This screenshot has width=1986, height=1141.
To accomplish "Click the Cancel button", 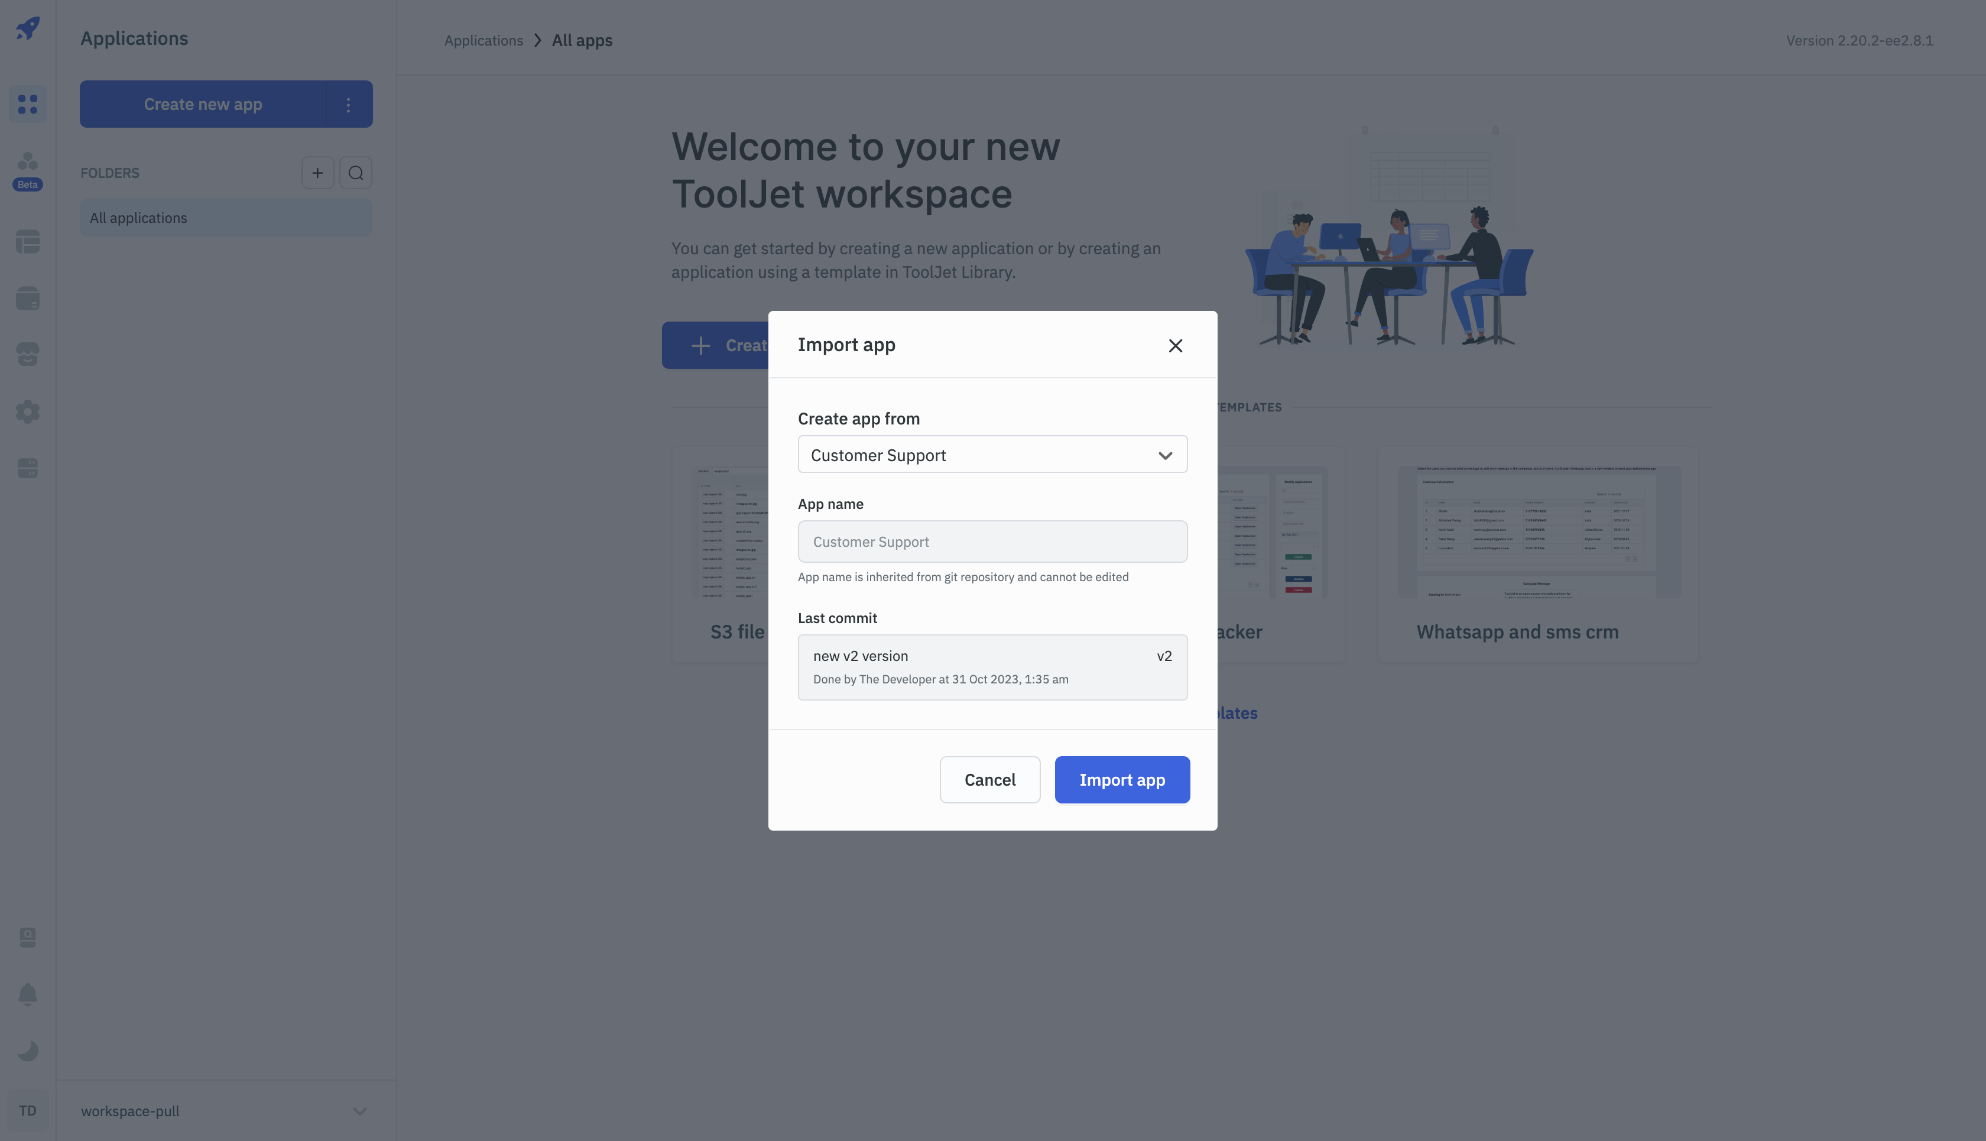I will [x=989, y=779].
